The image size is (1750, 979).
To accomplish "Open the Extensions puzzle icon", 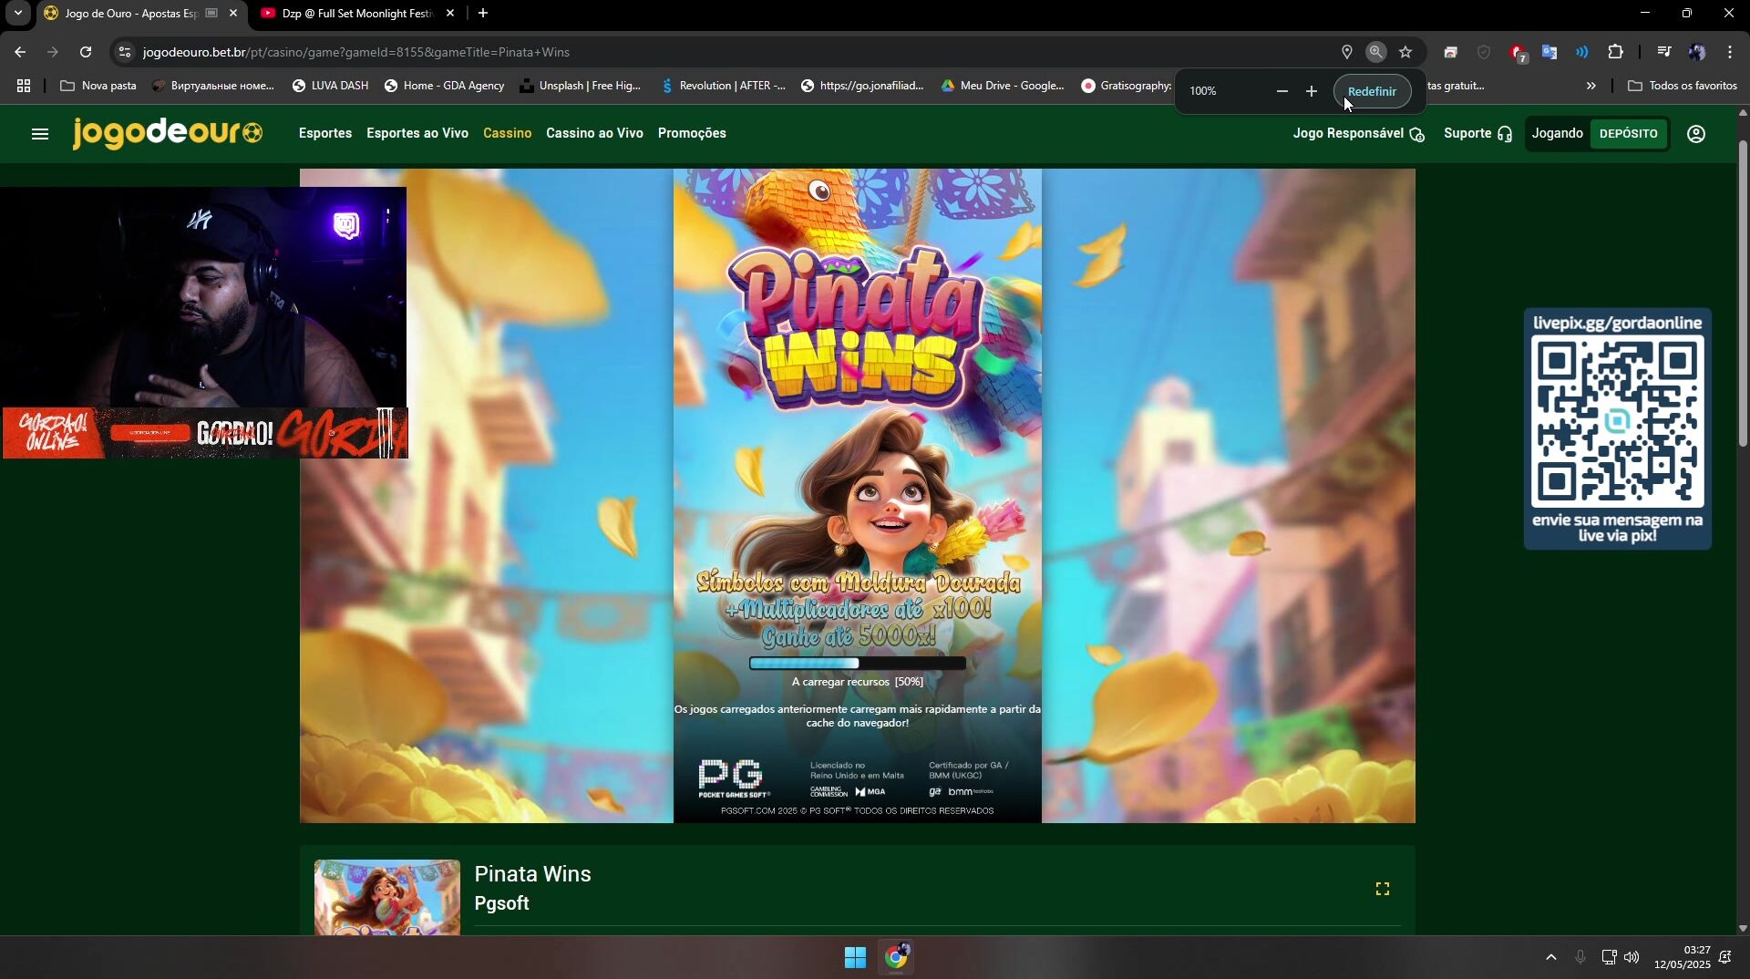I will (1615, 52).
